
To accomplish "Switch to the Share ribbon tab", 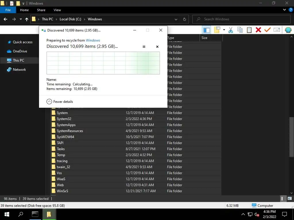I will point(41,10).
